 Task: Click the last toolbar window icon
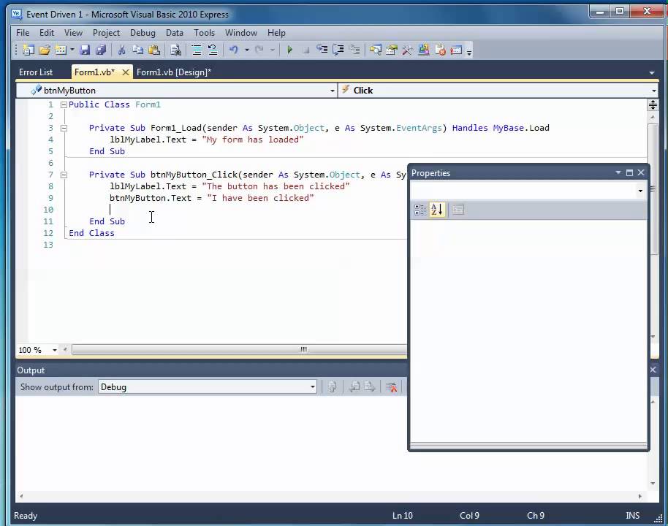pyautogui.click(x=456, y=50)
